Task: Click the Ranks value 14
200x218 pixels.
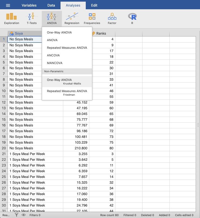Action: 102,177
